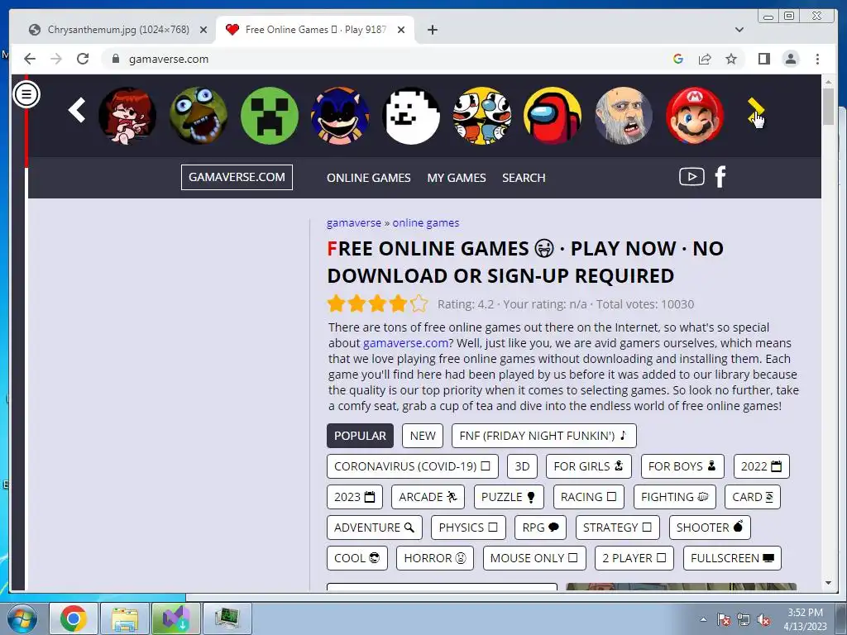Open the Facebook page icon
The image size is (847, 635).
[720, 177]
